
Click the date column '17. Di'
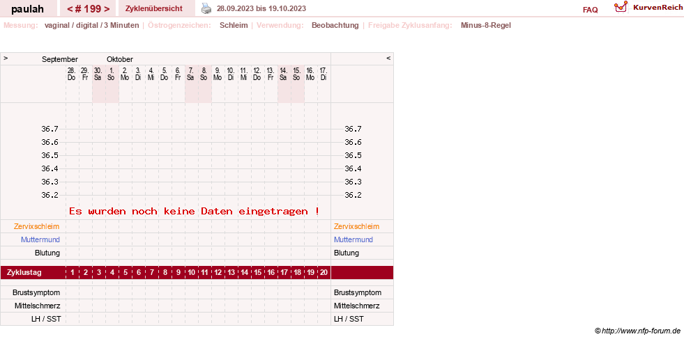(x=324, y=74)
